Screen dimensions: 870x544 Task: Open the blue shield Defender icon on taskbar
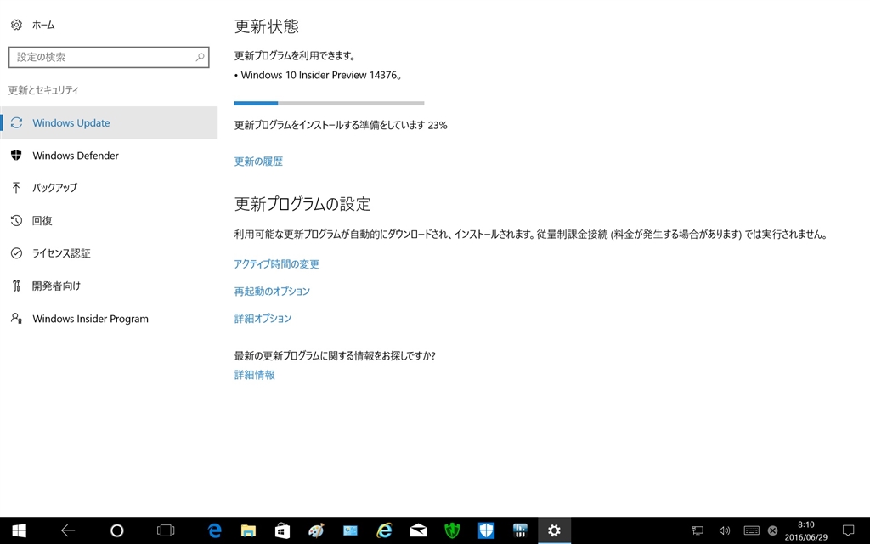(x=486, y=530)
